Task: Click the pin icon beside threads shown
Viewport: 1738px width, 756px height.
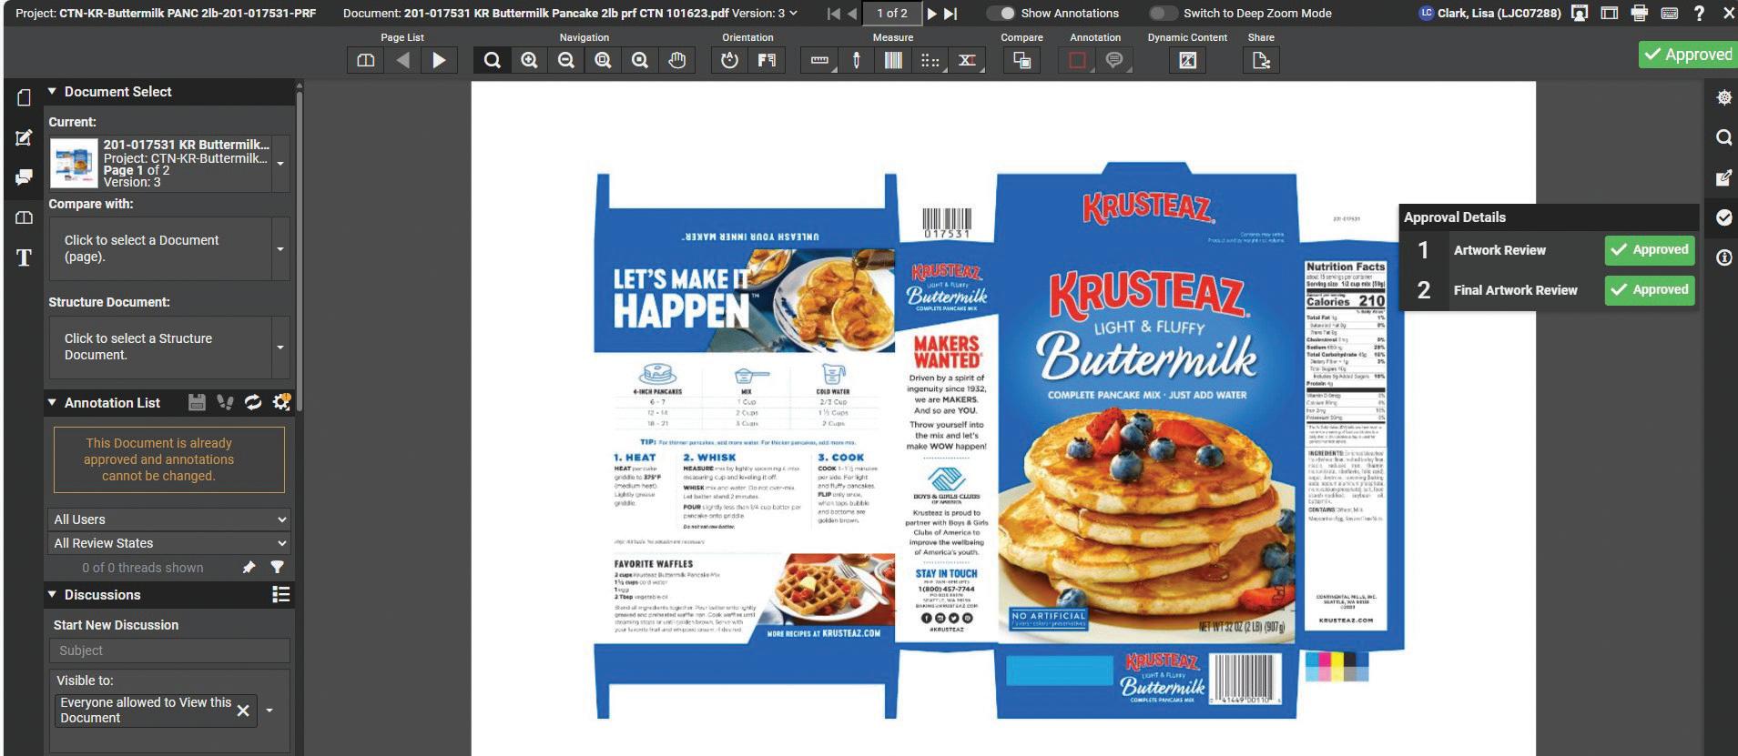Action: click(249, 567)
